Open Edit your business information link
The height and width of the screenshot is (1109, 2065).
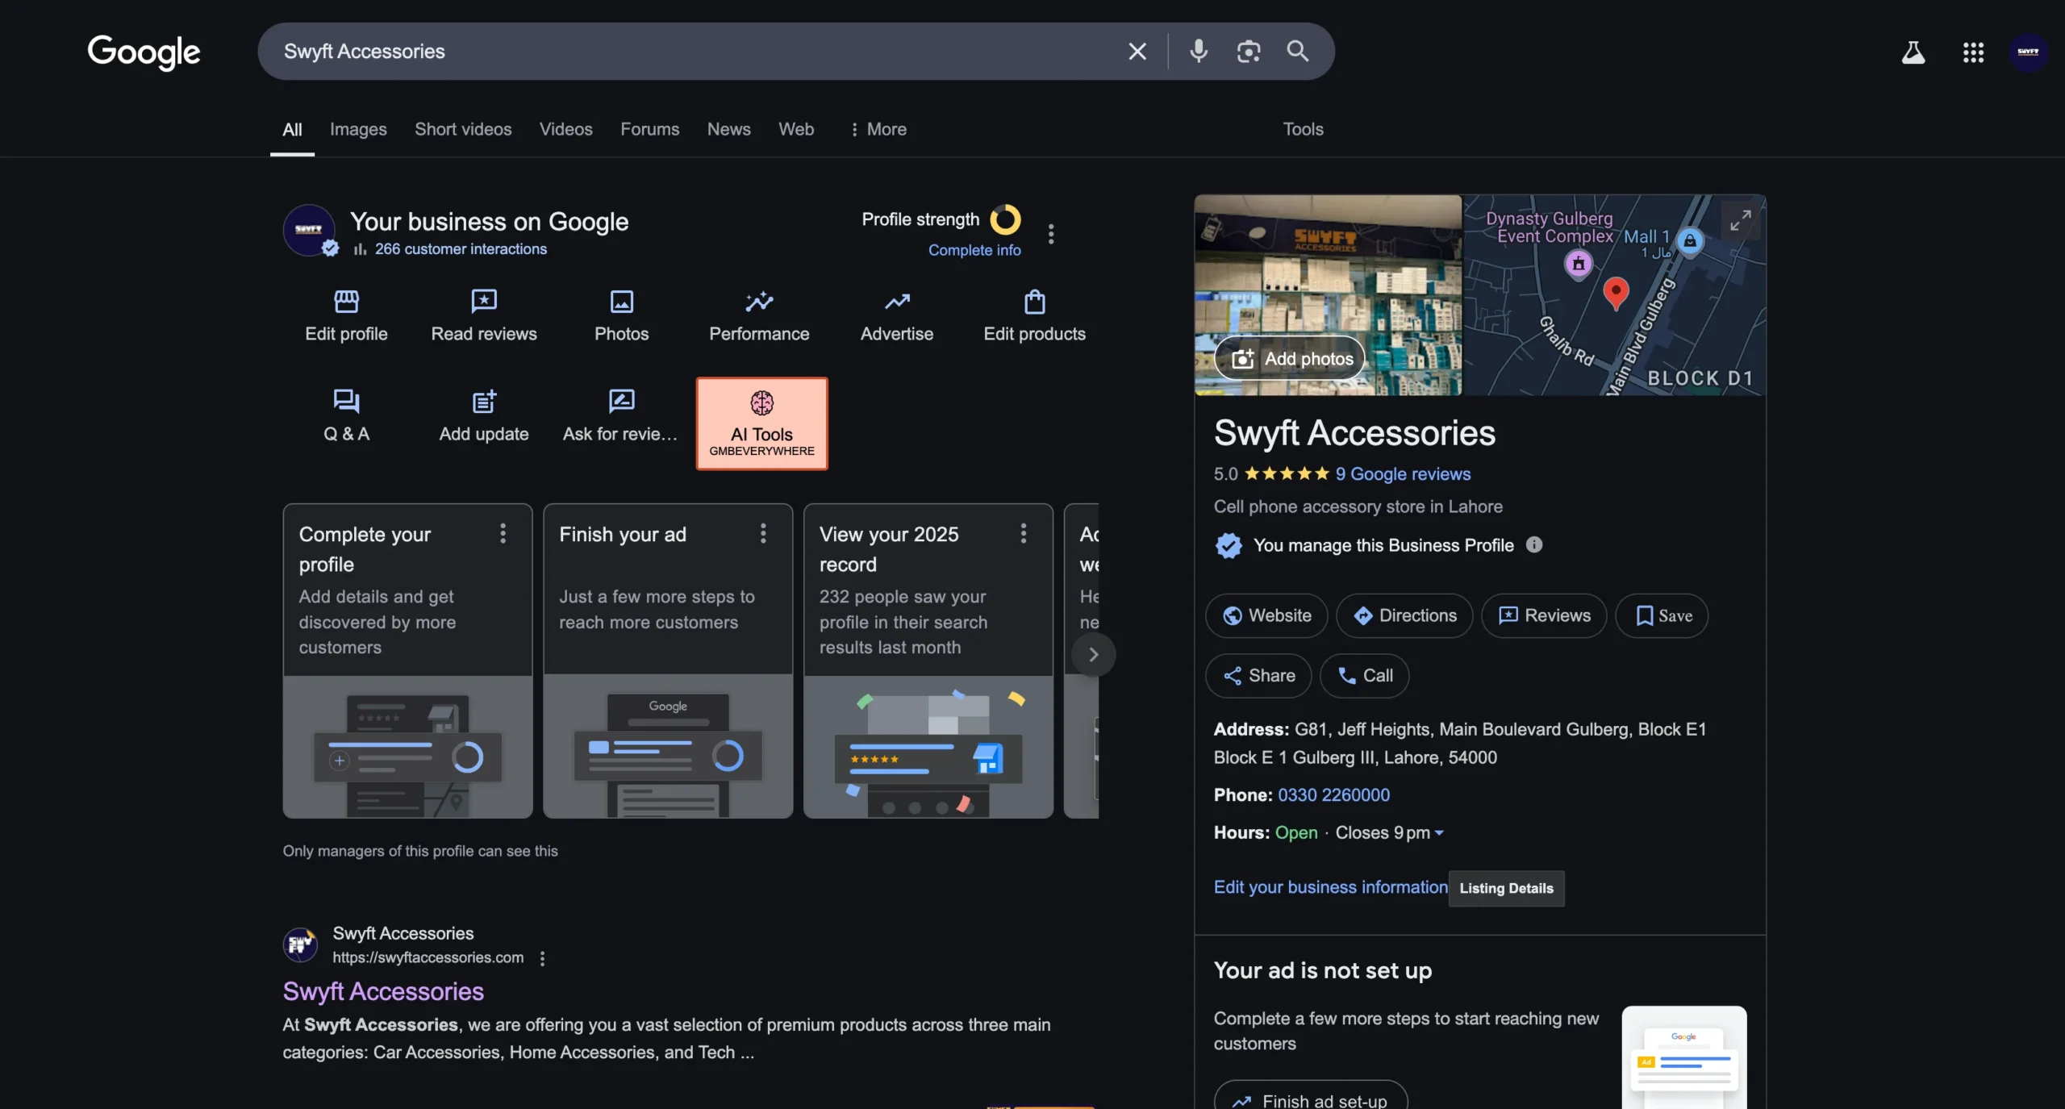1331,887
